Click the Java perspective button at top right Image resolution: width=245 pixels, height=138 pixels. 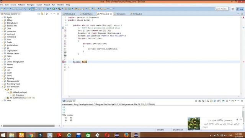240,9
